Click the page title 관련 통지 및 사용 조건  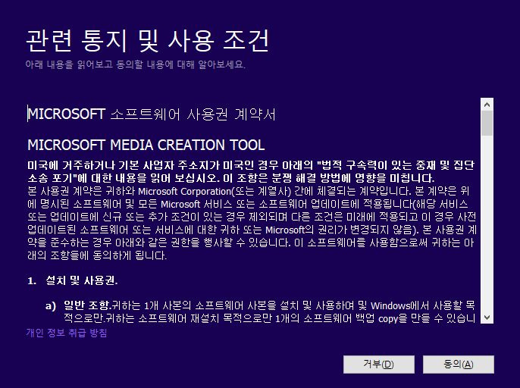[147, 41]
